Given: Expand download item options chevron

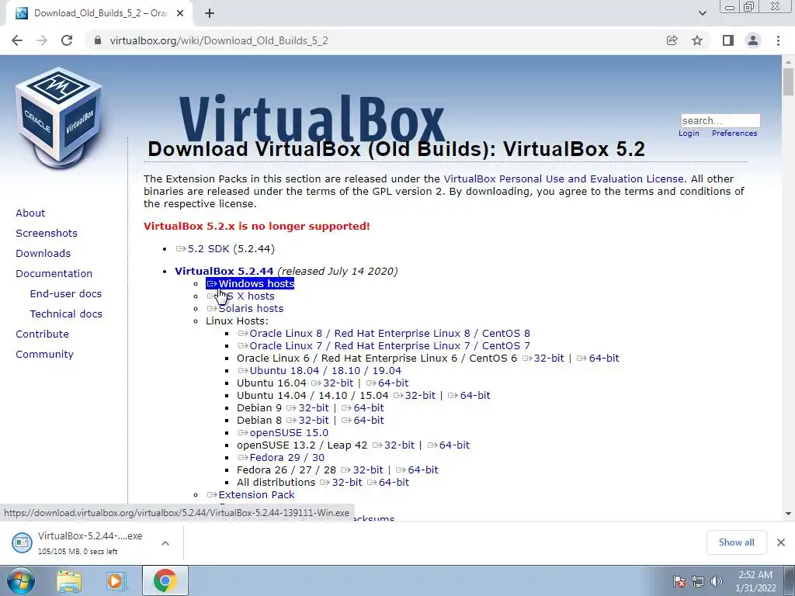Looking at the screenshot, I should pos(165,542).
